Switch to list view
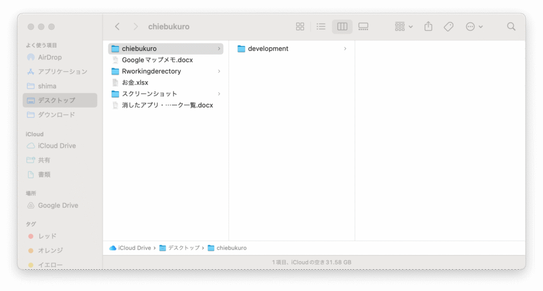 (321, 27)
